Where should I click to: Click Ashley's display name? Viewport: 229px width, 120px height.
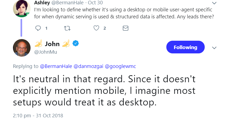(41, 3)
